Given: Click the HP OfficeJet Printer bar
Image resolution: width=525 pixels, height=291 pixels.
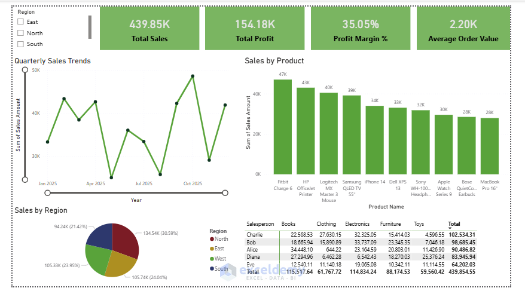Looking at the screenshot, I should pyautogui.click(x=306, y=131).
